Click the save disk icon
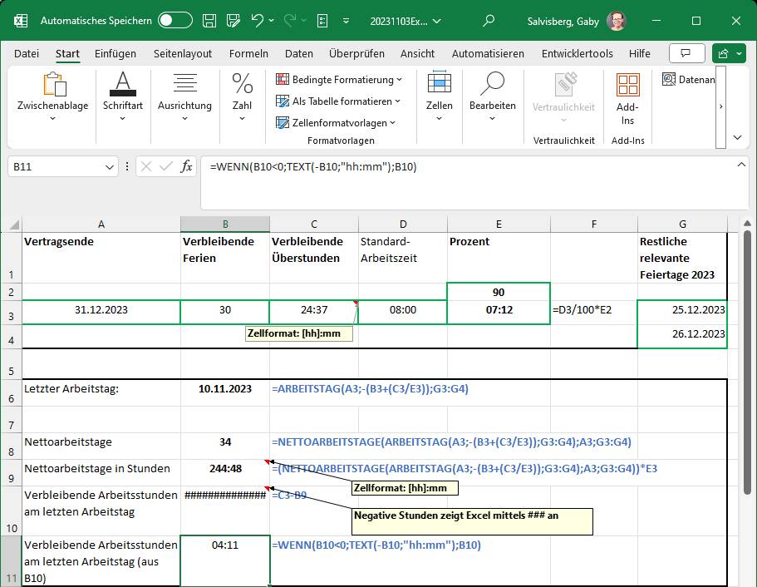 (210, 20)
